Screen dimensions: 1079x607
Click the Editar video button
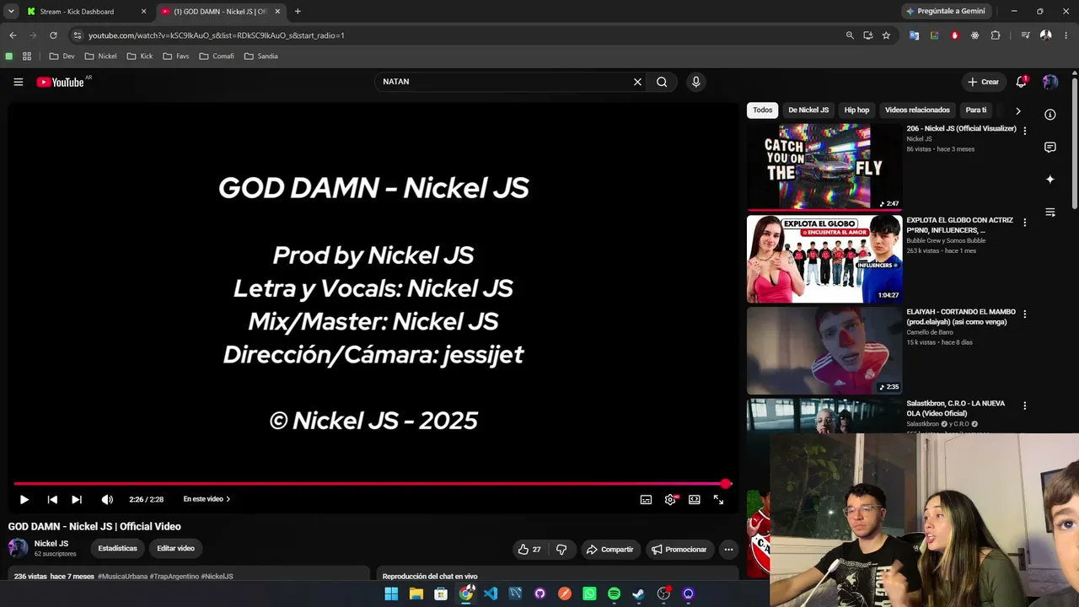[175, 548]
